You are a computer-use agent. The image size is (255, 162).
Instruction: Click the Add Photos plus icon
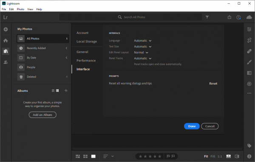[x=6, y=29]
